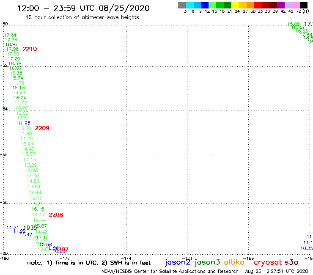Viewport: 313px width, 275px height.
Task: Click the value 15.89 in top right
Action: 294,24
